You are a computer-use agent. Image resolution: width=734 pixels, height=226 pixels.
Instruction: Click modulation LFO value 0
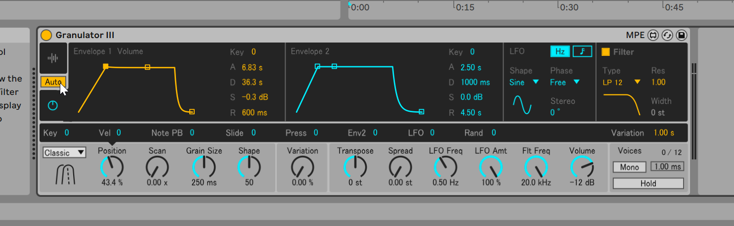coord(432,133)
